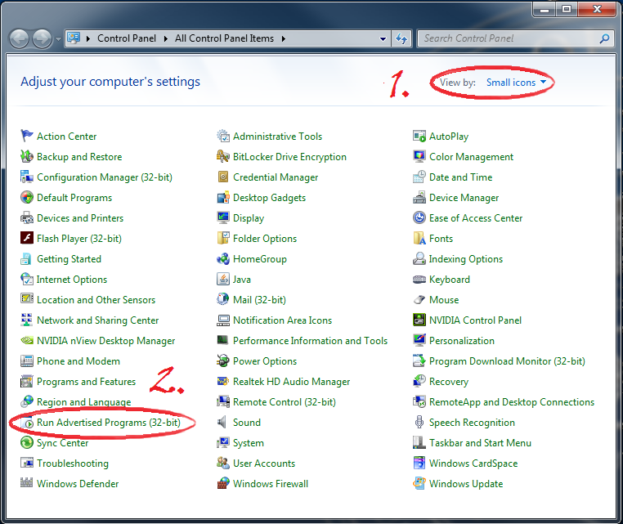Click the NVIDIA Control Panel icon
This screenshot has width=623, height=524.
pyautogui.click(x=419, y=320)
